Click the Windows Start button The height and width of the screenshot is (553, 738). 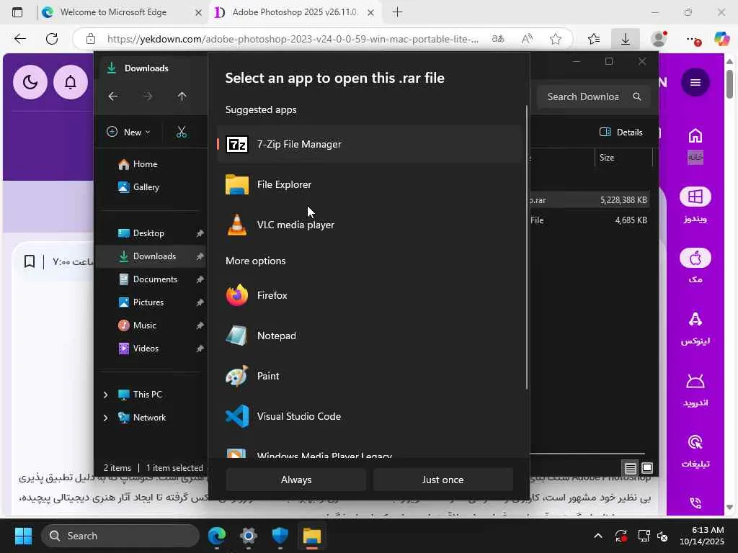click(x=23, y=536)
